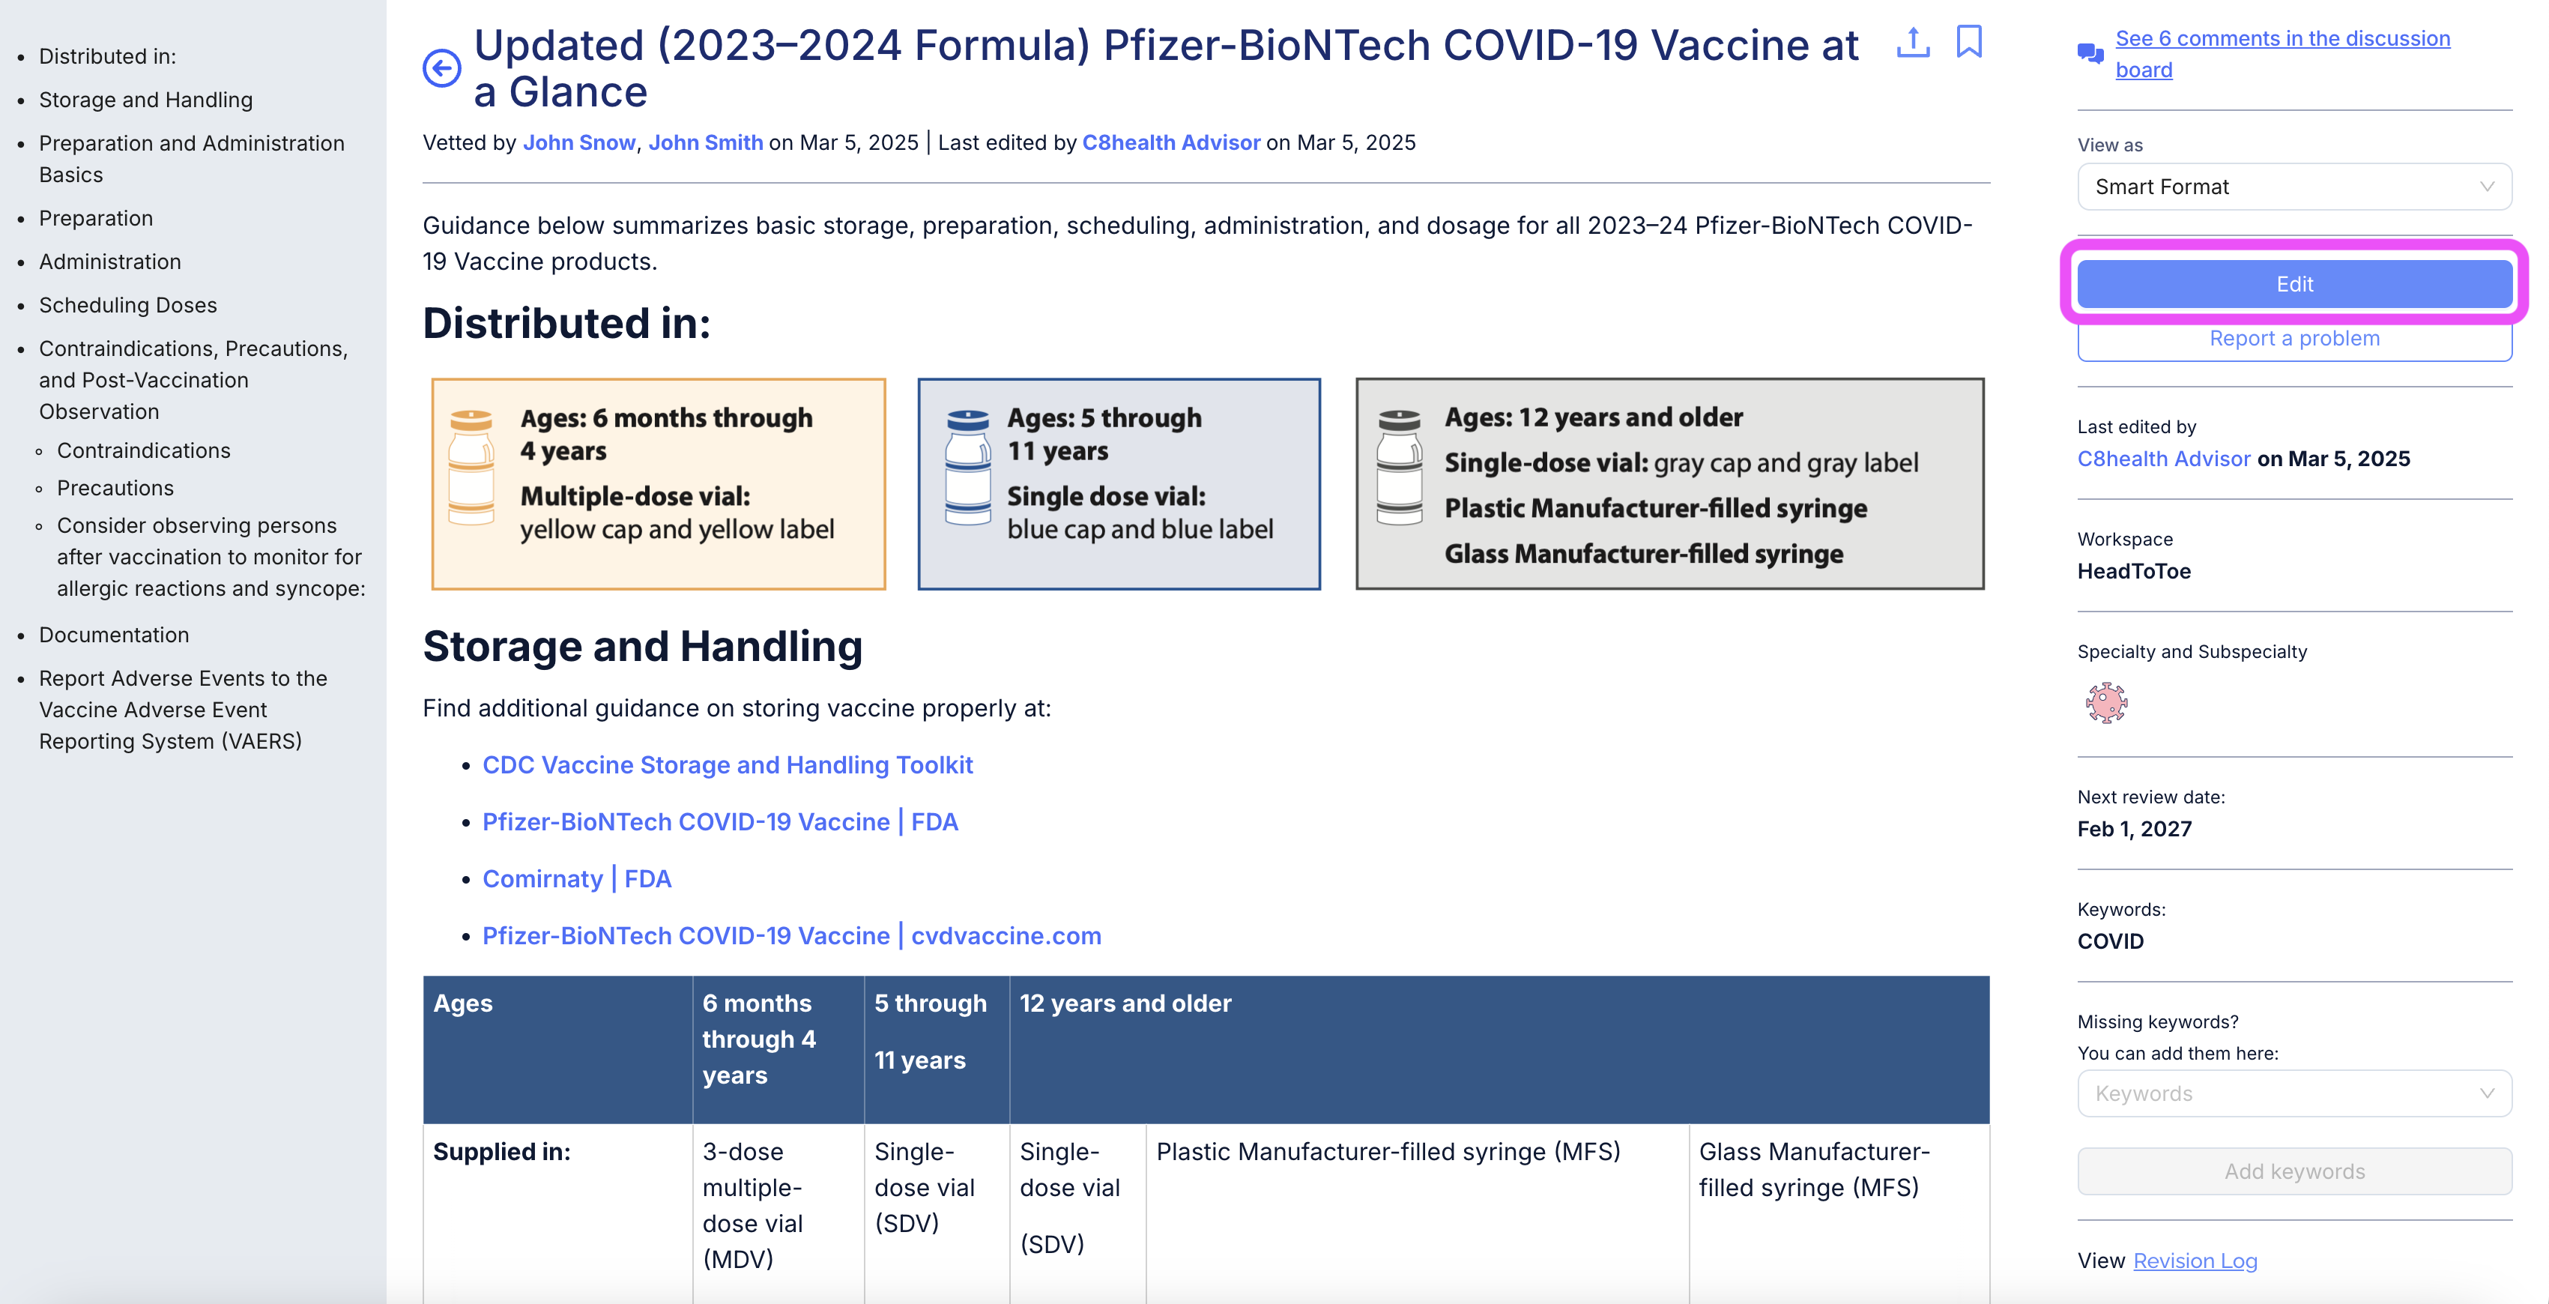Open John Snow vetter profile link
The height and width of the screenshot is (1304, 2549).
coord(579,142)
